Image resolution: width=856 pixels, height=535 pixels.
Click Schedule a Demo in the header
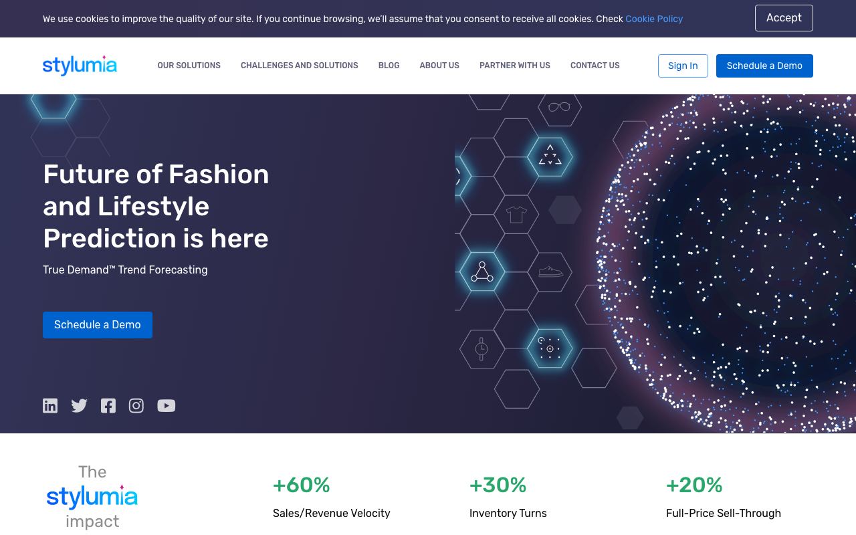(764, 66)
